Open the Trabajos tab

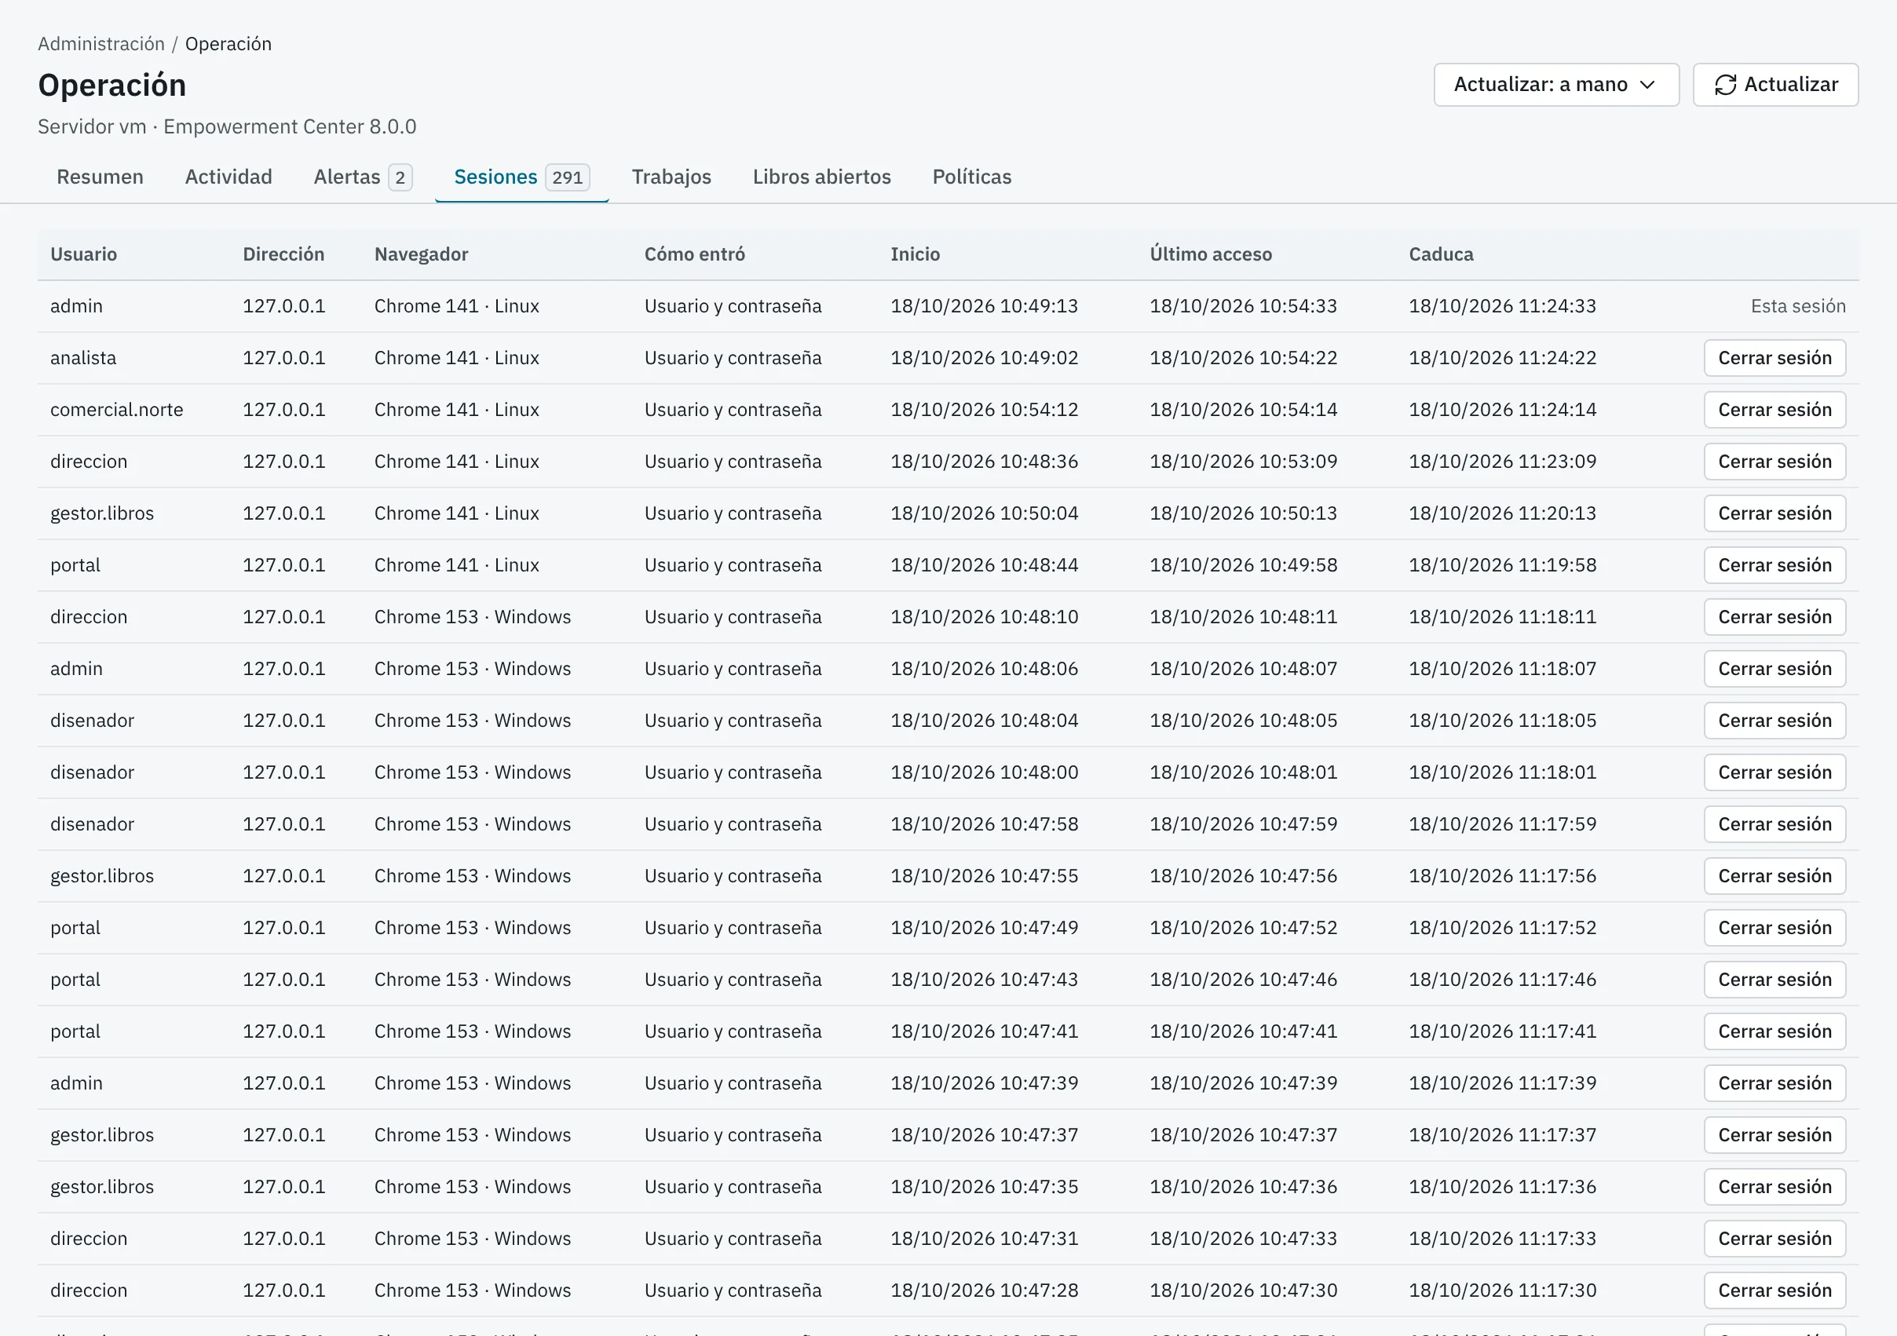pyautogui.click(x=671, y=177)
